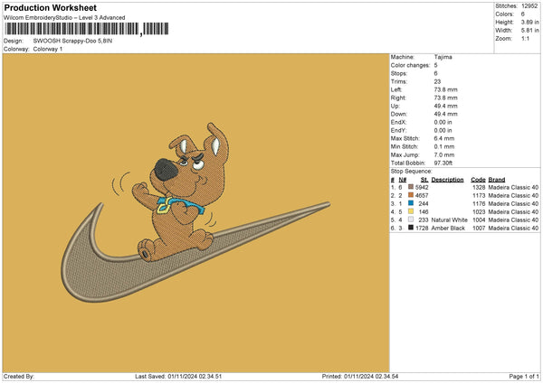
Task: Click stitch count 244 in stop row 3
Action: click(424, 203)
